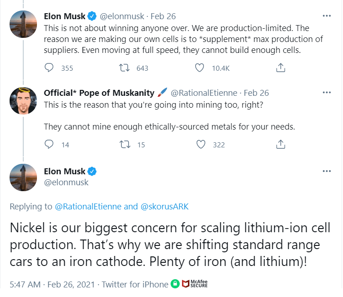This screenshot has width=343, height=297.
Task: Open Pope of Muskanity profile picture
Action: click(23, 101)
